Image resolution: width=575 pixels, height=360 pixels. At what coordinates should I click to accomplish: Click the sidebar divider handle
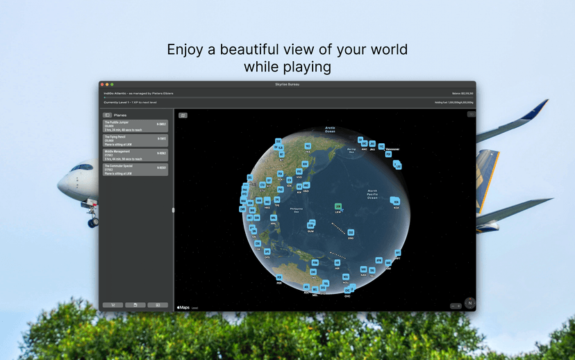[173, 209]
